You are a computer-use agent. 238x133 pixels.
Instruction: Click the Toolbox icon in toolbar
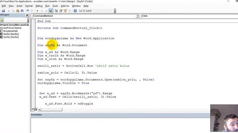point(70,11)
